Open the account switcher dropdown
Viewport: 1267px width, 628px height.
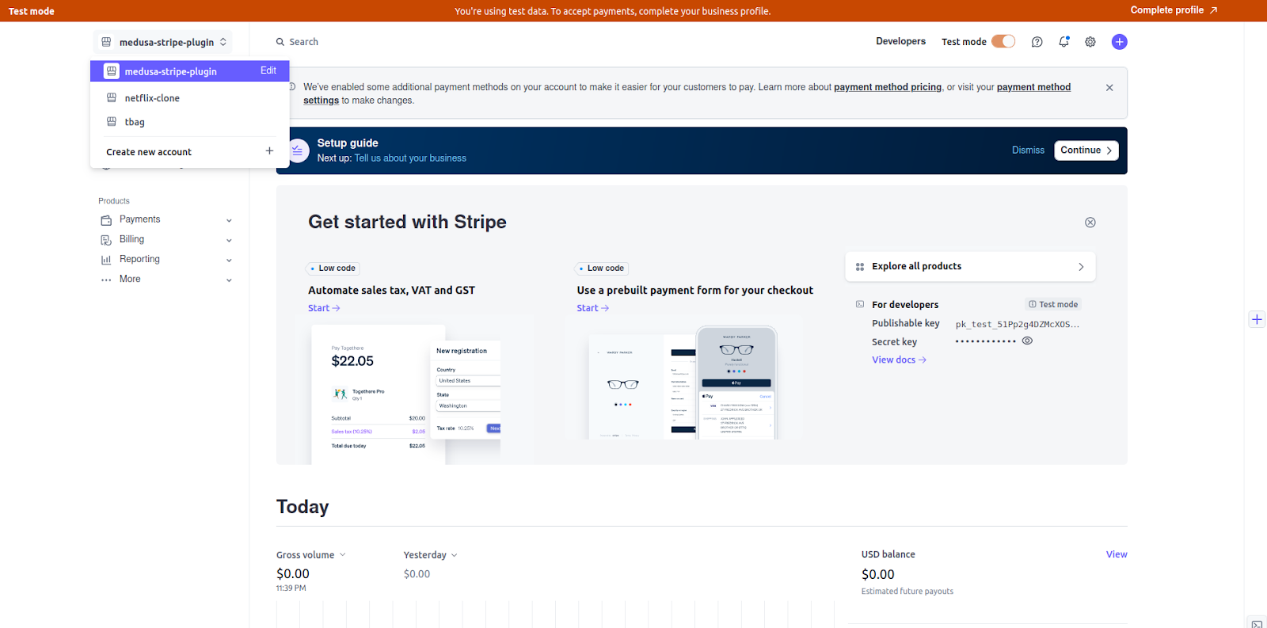(164, 42)
